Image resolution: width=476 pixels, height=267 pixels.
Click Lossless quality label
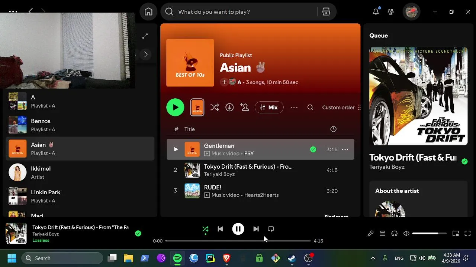click(41, 240)
